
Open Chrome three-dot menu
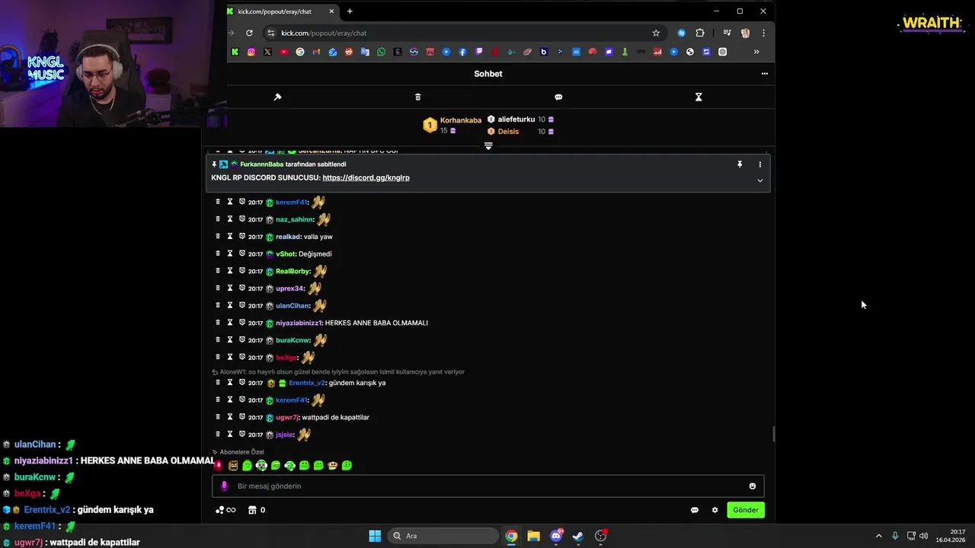763,33
